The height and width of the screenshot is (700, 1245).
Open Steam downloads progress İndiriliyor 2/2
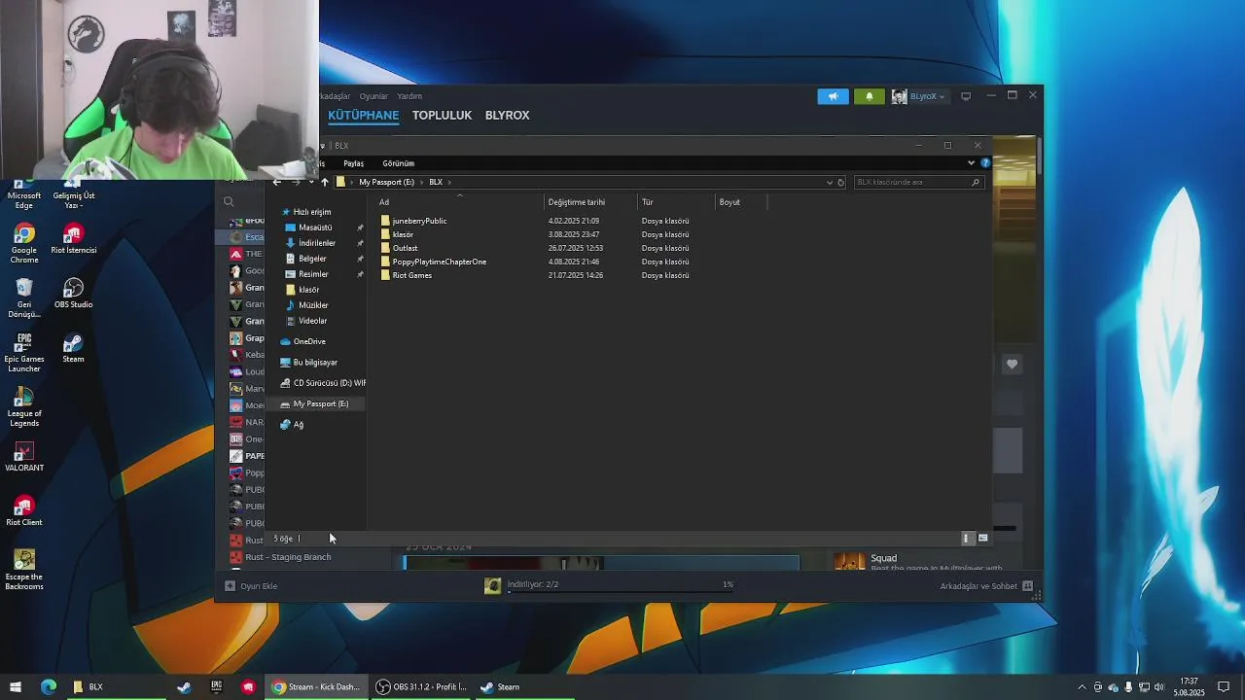[x=532, y=584]
